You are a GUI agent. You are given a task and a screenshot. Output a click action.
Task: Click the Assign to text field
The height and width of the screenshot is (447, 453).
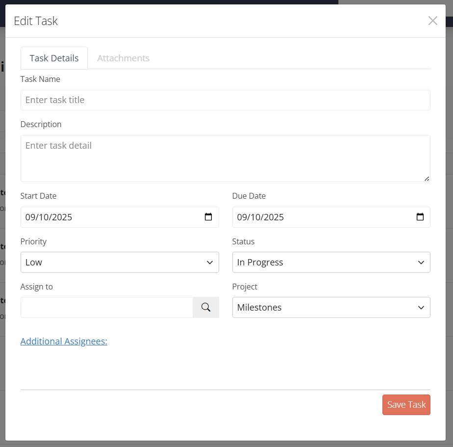point(106,308)
